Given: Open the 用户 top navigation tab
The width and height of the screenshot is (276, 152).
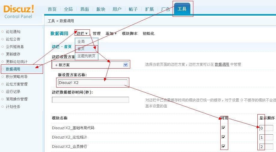Looking at the screenshot, I should (117, 9).
